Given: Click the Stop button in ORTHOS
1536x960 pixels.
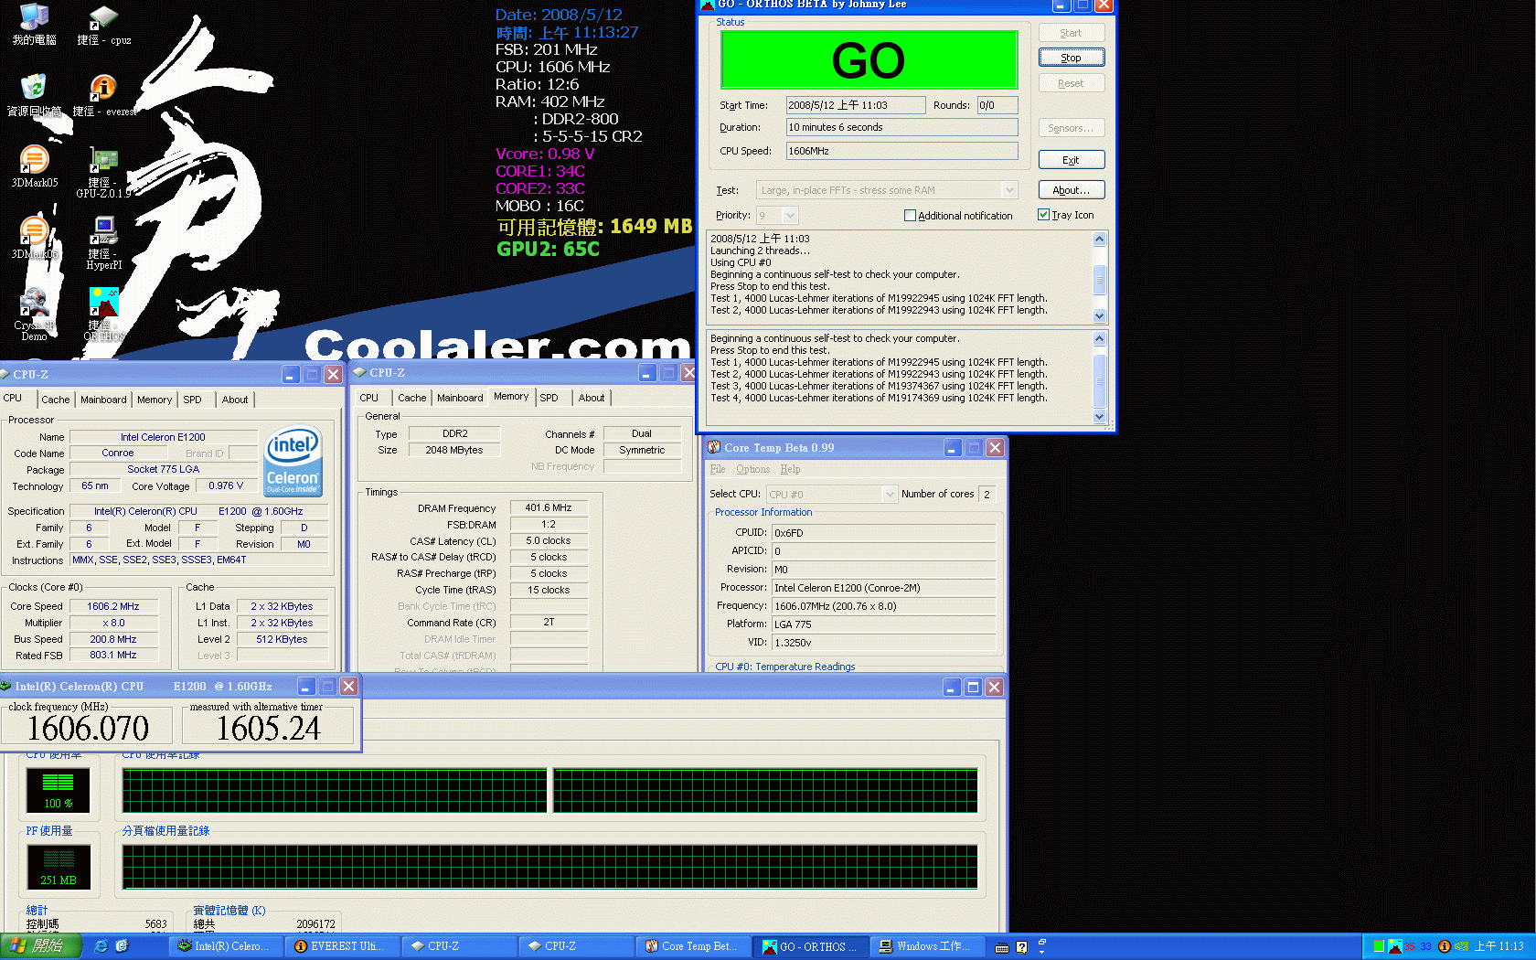Looking at the screenshot, I should (1072, 58).
